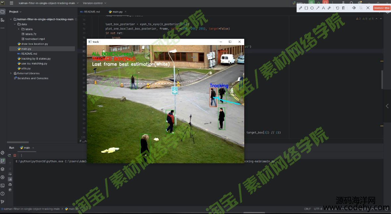
Task: Click main.py breadcrumb in status bar
Action: [x=72, y=209]
